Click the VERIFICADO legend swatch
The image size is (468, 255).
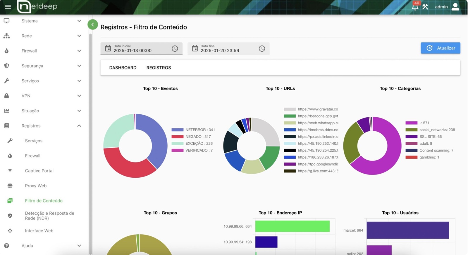[x=177, y=150]
